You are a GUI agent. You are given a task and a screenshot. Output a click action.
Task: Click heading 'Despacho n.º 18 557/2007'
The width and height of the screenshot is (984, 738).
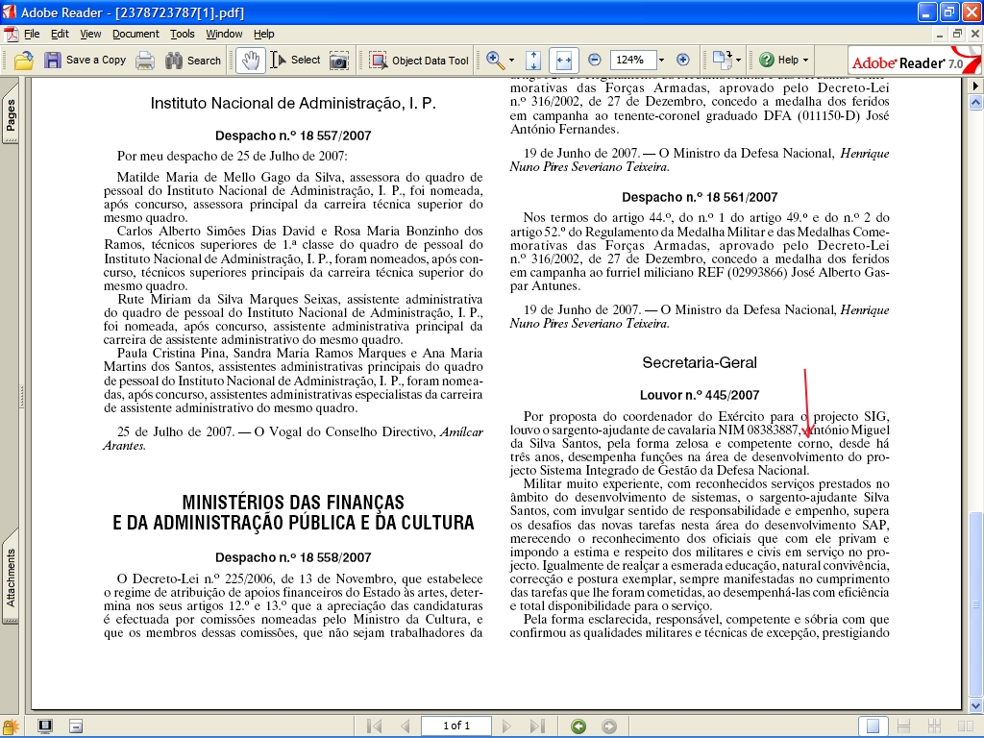pyautogui.click(x=293, y=135)
